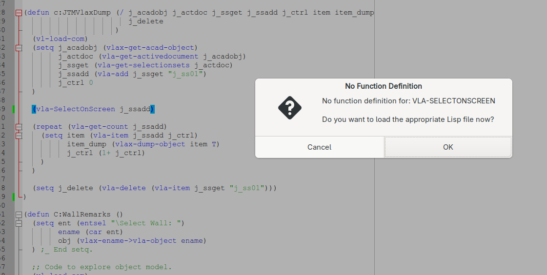Click the "No Function Definition" dialog title
The width and height of the screenshot is (547, 275).
coord(383,86)
